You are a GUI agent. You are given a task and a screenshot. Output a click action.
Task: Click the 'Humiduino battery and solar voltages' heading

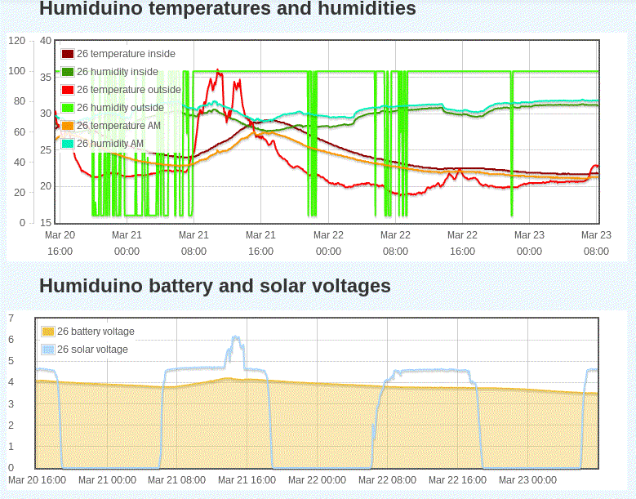pos(215,286)
